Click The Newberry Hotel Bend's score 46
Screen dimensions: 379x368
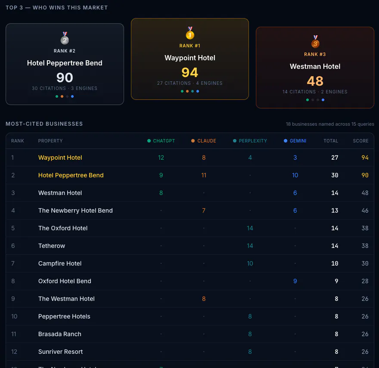365,210
